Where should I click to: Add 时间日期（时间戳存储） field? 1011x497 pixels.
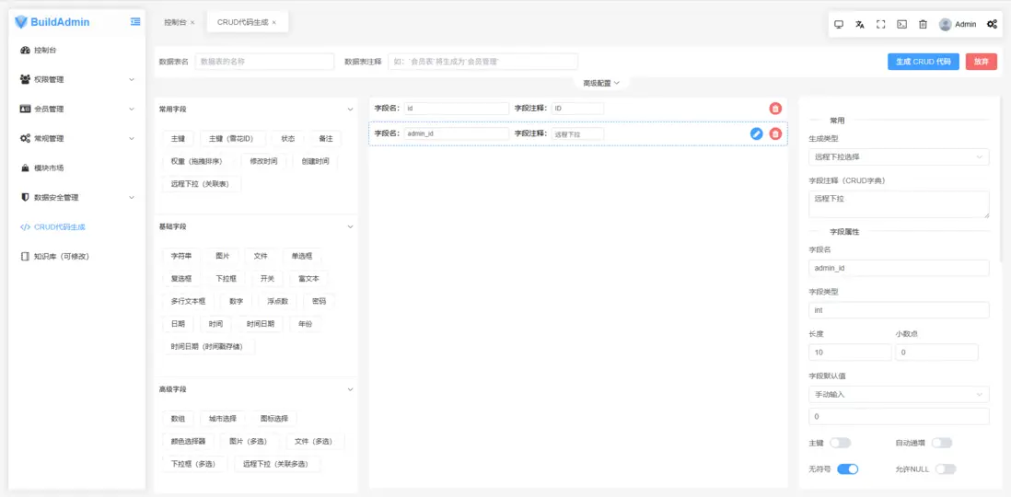208,347
